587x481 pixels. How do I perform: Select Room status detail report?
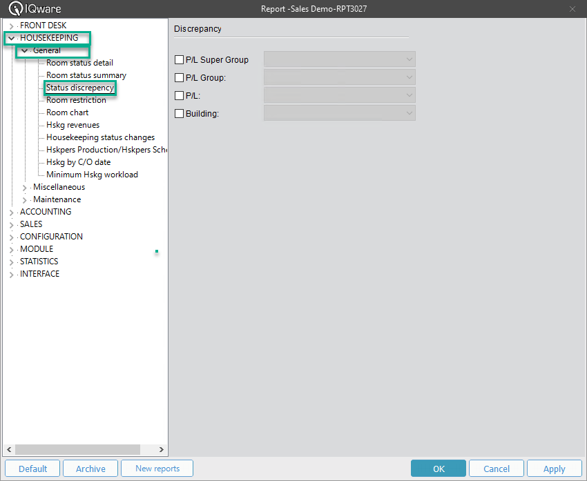pyautogui.click(x=79, y=63)
